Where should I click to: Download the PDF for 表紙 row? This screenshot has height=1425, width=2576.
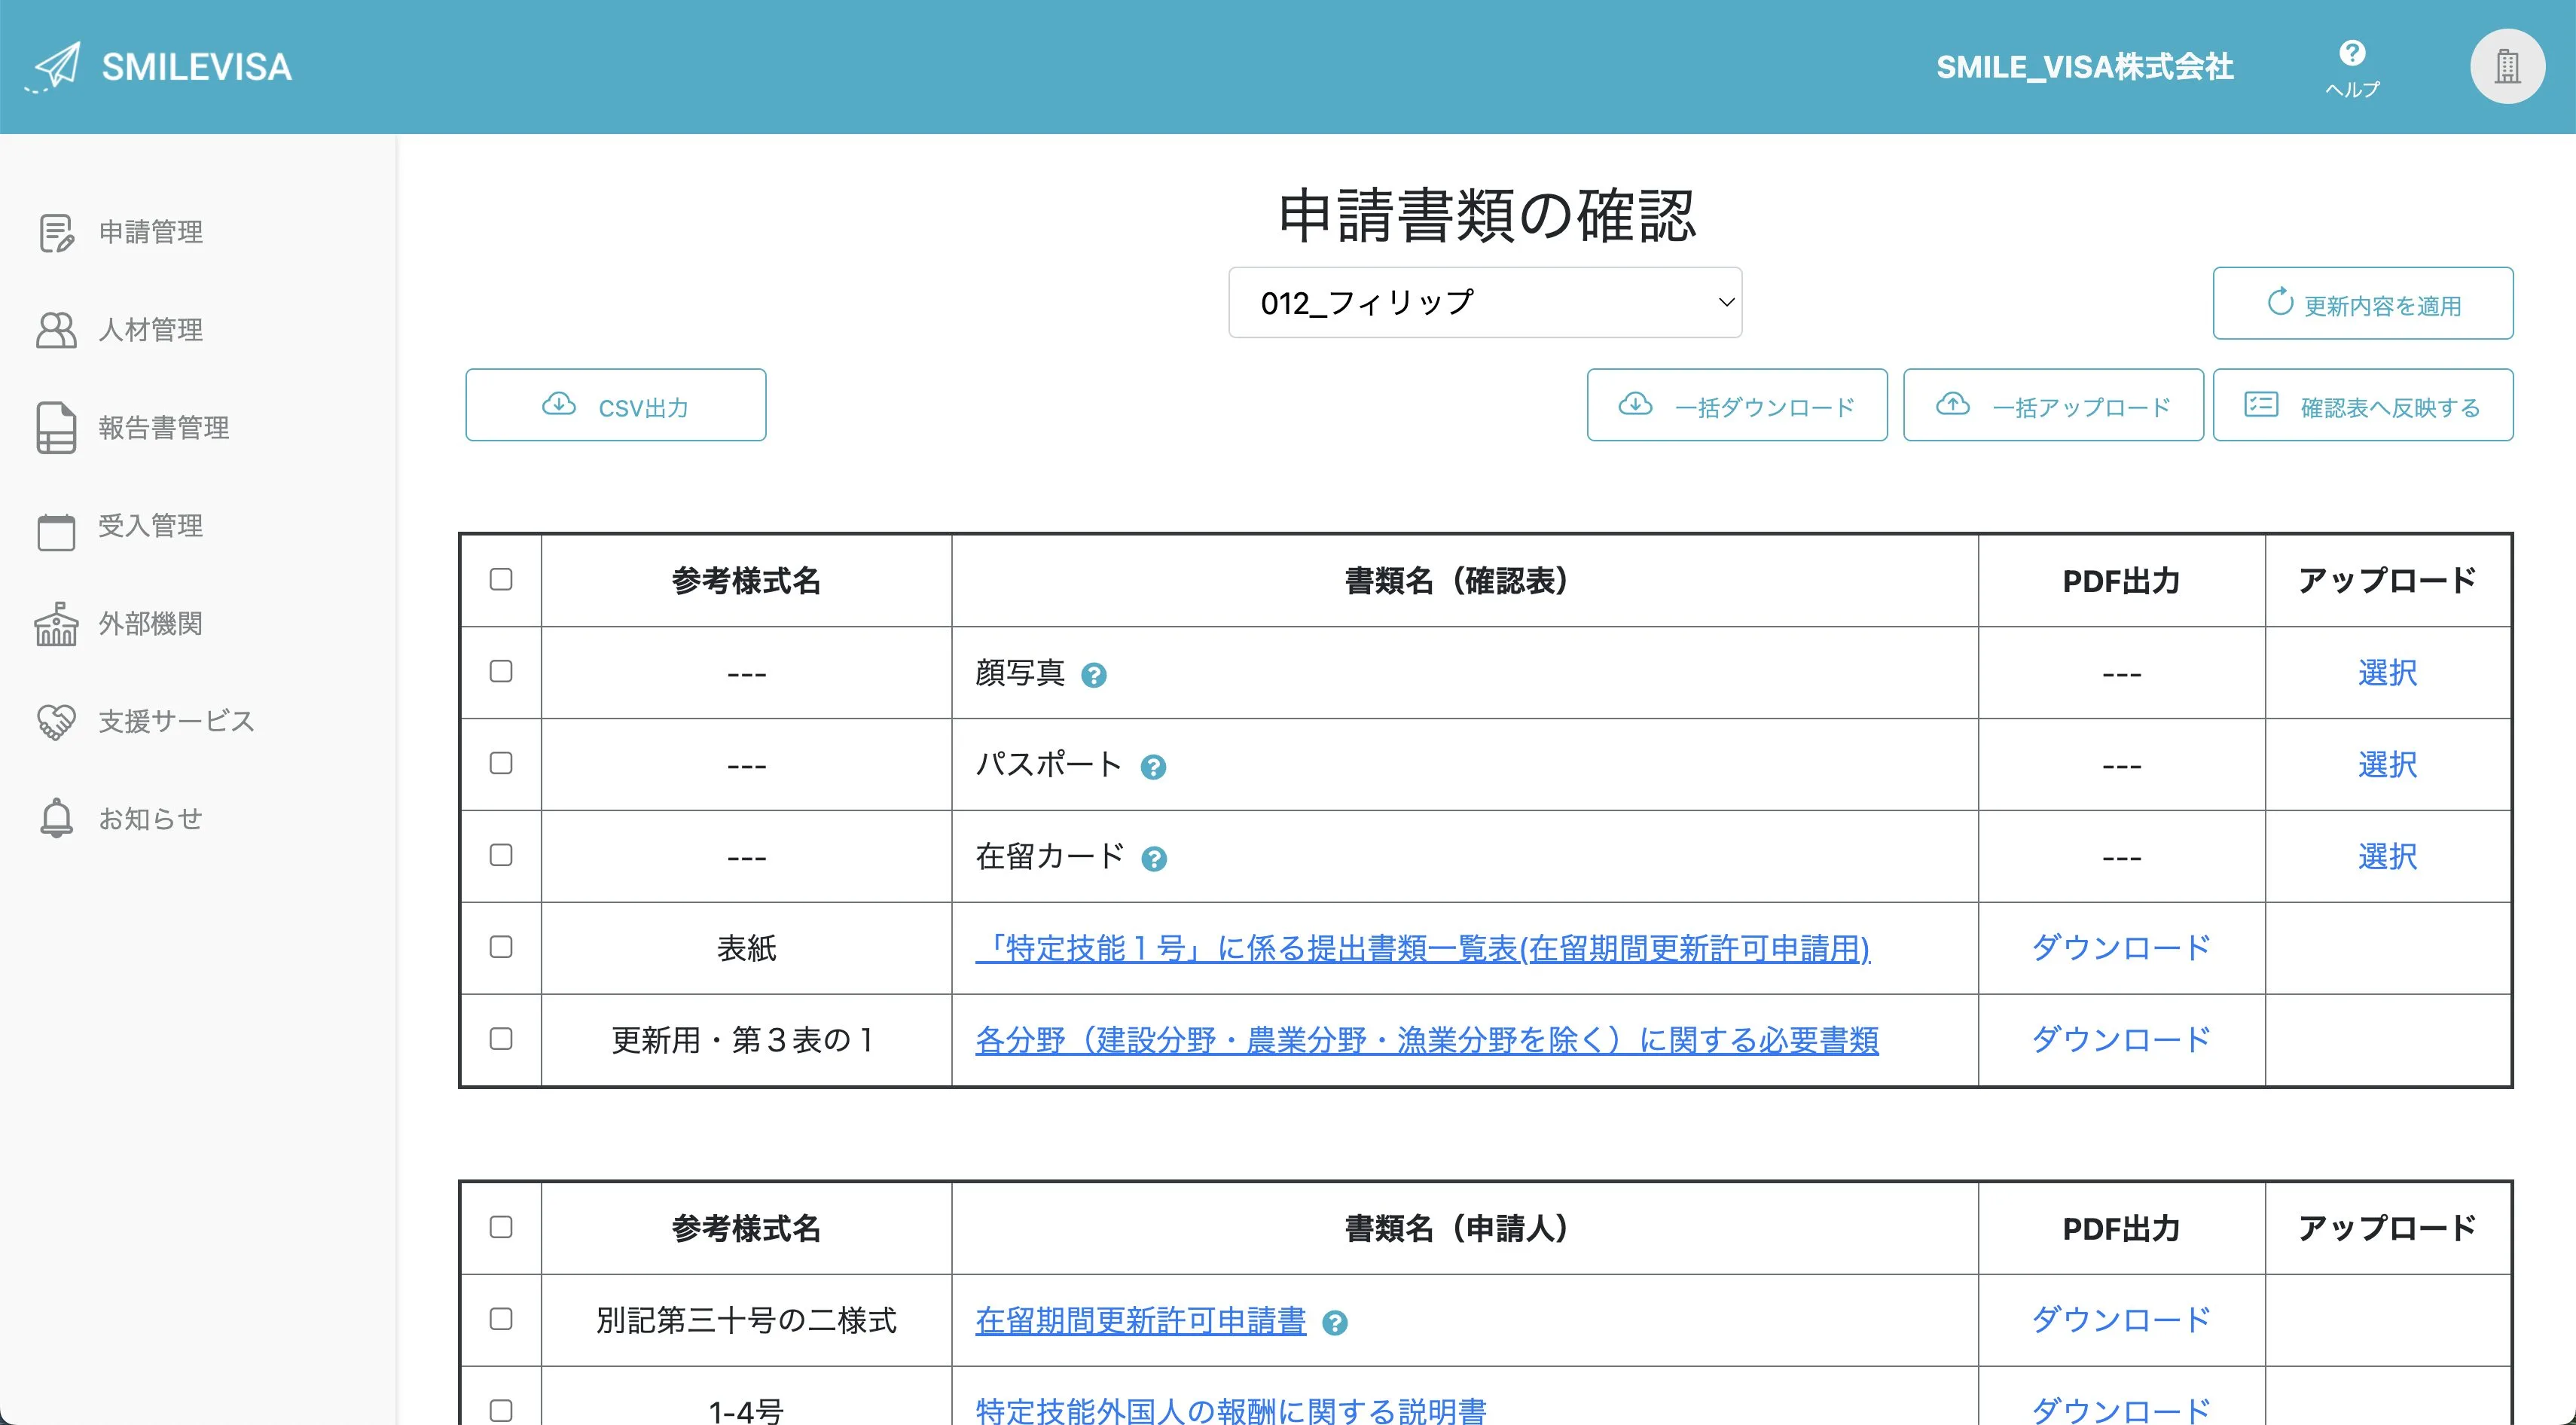coord(2121,948)
